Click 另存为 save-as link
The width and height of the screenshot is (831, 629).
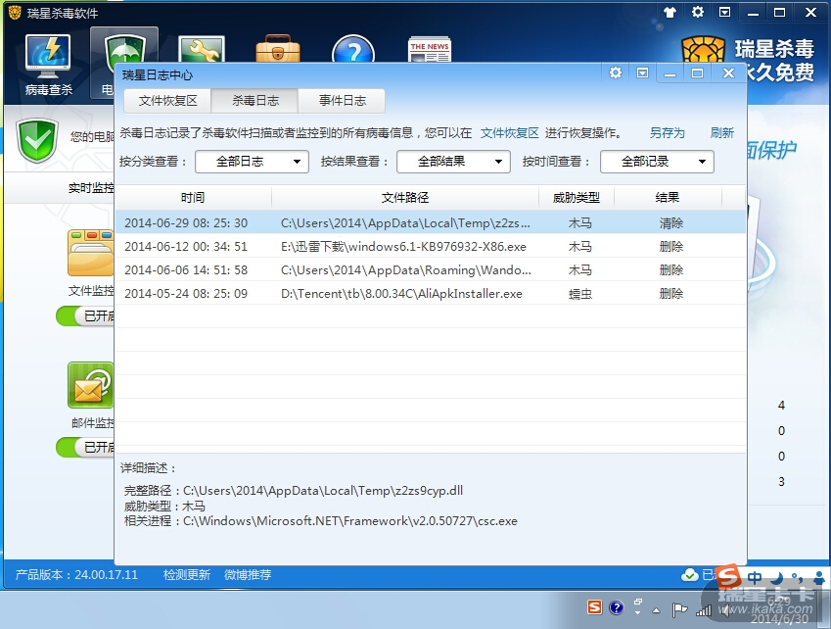[x=667, y=132]
